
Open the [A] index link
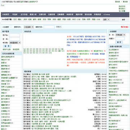tap(25, 49)
